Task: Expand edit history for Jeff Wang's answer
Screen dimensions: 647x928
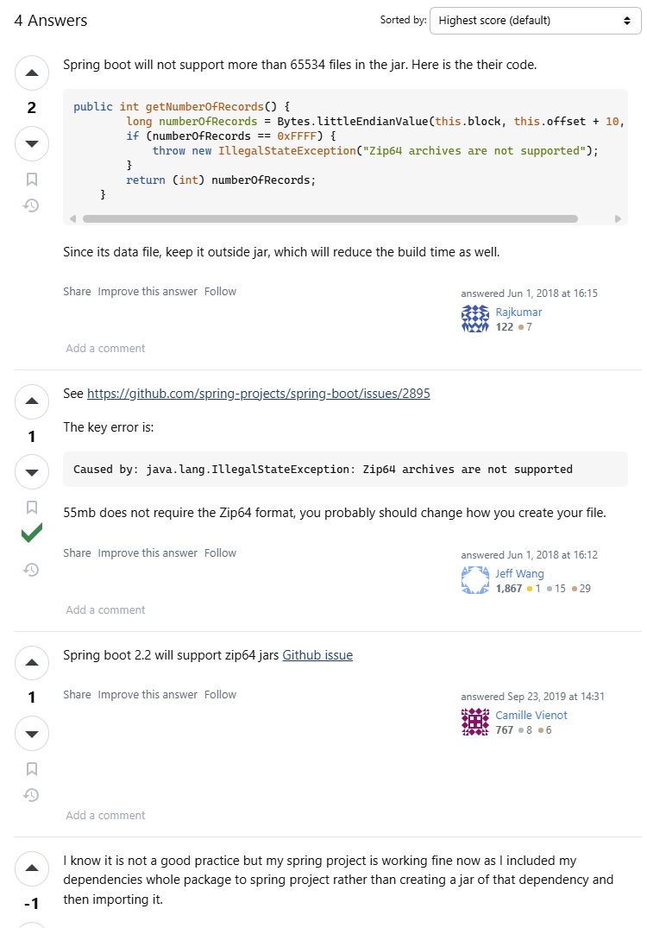Action: tap(32, 569)
